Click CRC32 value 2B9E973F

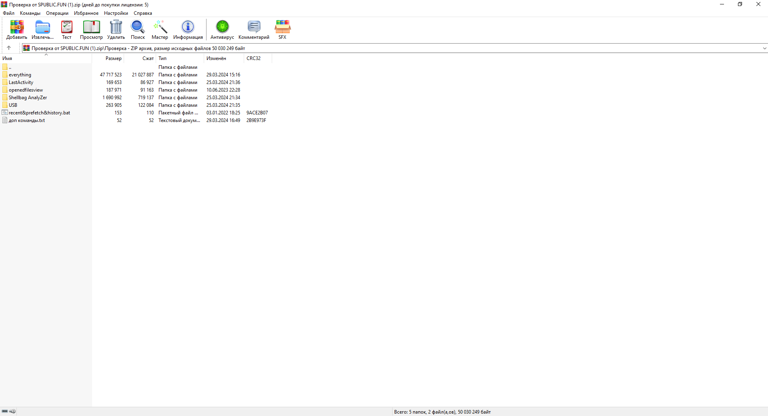click(x=257, y=120)
